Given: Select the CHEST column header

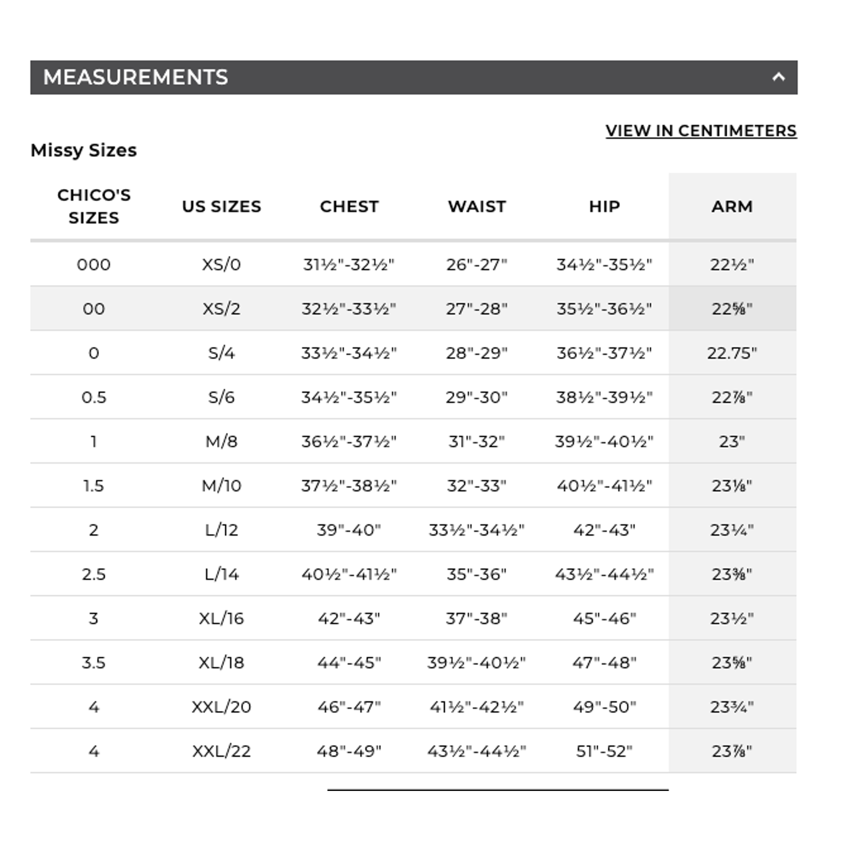Looking at the screenshot, I should [x=349, y=206].
